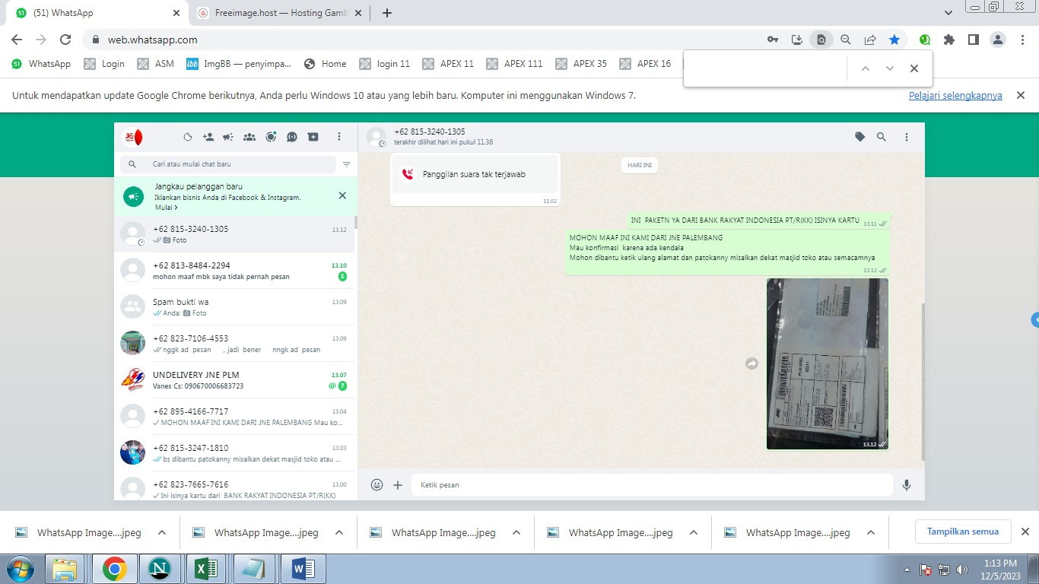This screenshot has height=584, width=1039.
Task: Open the sidebar three-dot menu beside new chat icon
Action: point(339,138)
